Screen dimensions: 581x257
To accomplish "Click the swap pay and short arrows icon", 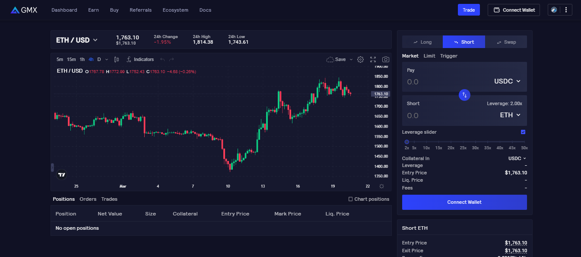I will coord(464,95).
